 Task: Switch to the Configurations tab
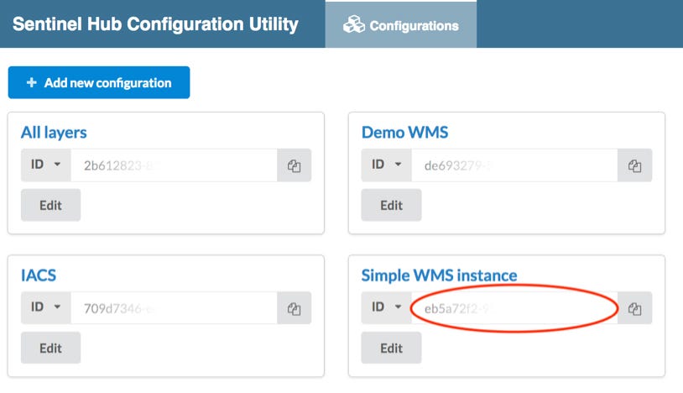point(401,25)
